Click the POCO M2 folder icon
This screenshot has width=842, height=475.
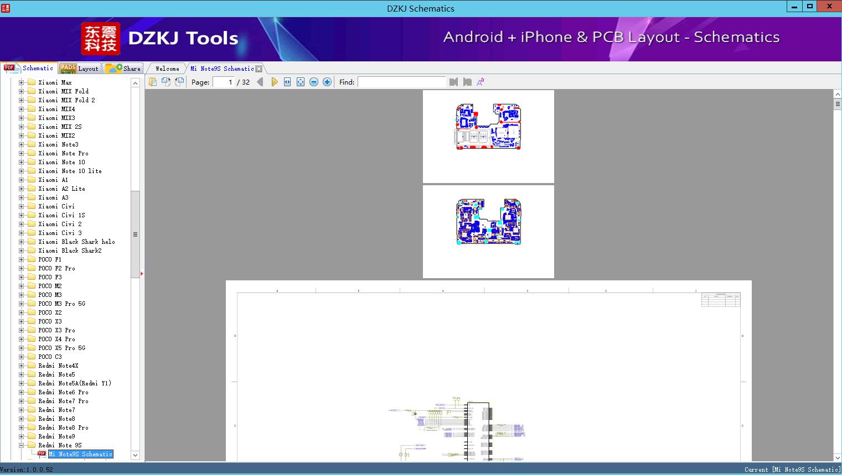[x=32, y=286]
